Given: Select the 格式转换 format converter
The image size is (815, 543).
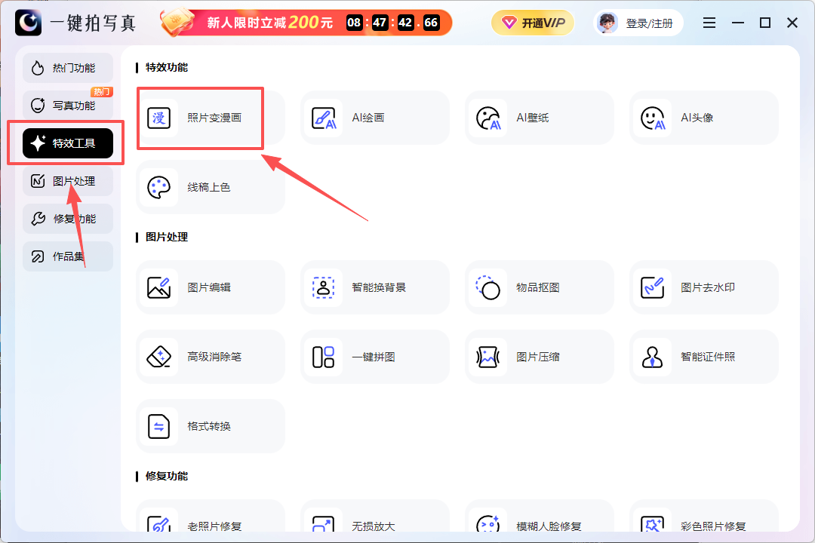Looking at the screenshot, I should (210, 426).
